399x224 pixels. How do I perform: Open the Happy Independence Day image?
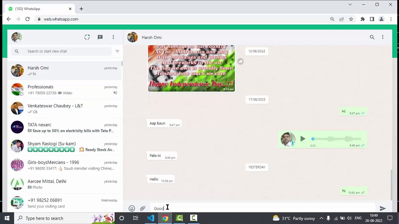pyautogui.click(x=191, y=68)
